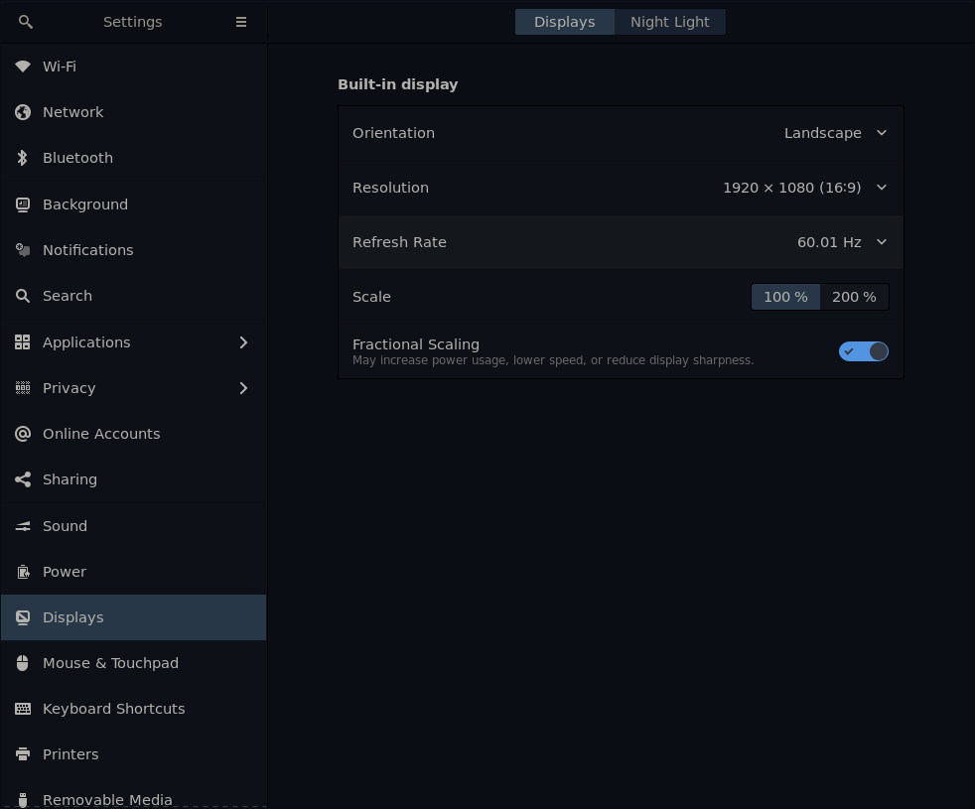
Task: Open Sound settings via speaker icon
Action: click(23, 526)
